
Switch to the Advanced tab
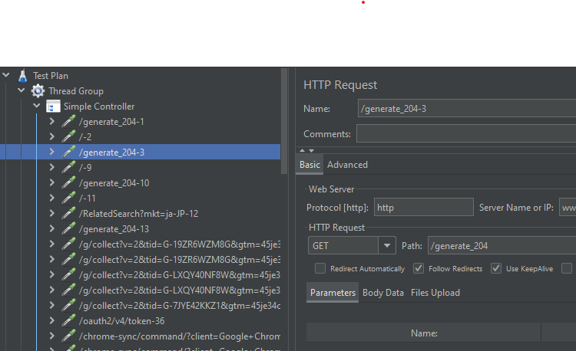click(347, 165)
